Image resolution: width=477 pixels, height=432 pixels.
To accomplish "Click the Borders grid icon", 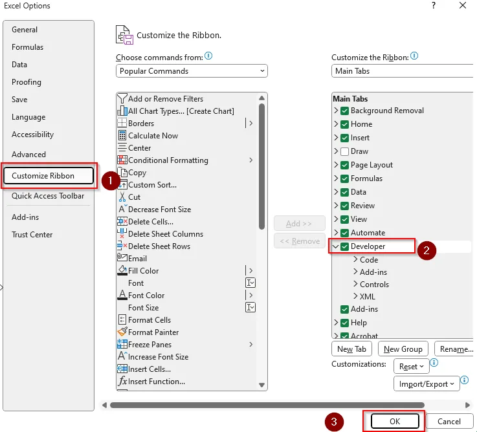I will click(x=122, y=123).
